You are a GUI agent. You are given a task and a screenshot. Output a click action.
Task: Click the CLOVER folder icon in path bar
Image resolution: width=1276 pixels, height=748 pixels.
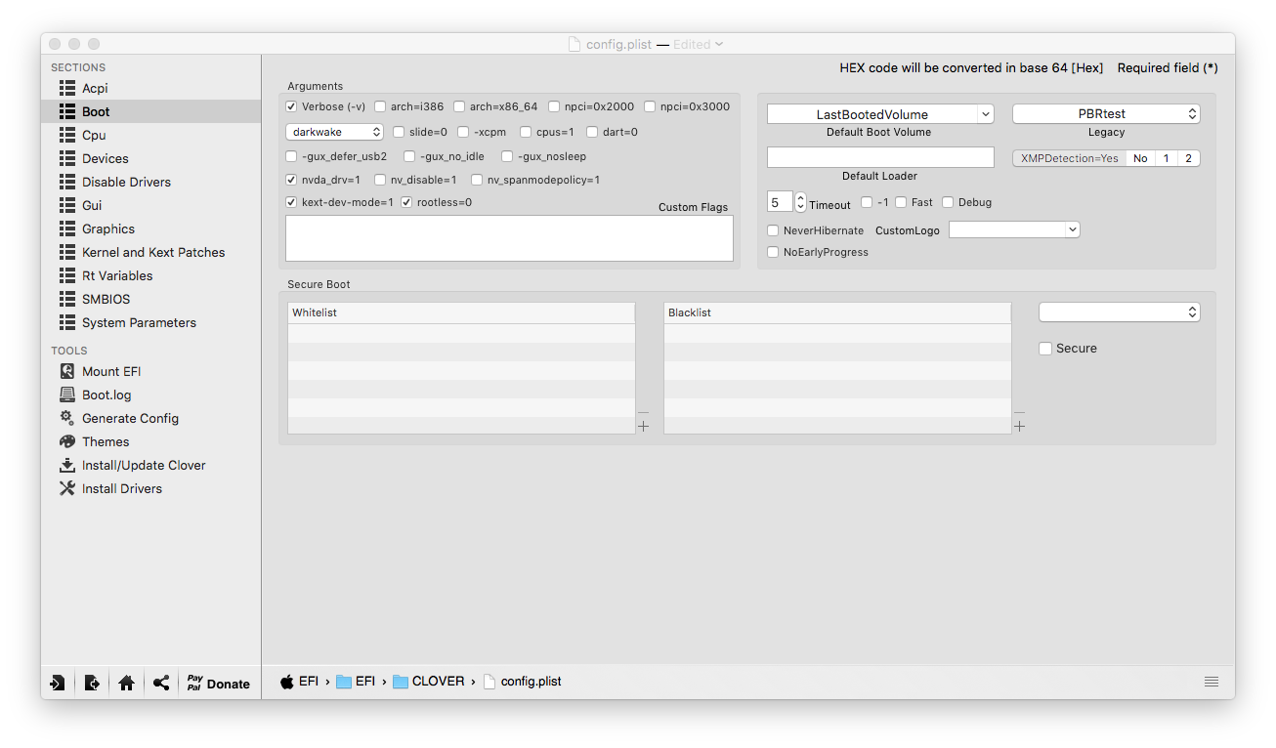(x=401, y=682)
